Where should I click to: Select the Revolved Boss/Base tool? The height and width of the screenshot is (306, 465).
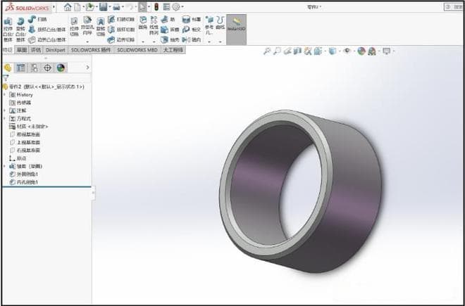[20, 29]
